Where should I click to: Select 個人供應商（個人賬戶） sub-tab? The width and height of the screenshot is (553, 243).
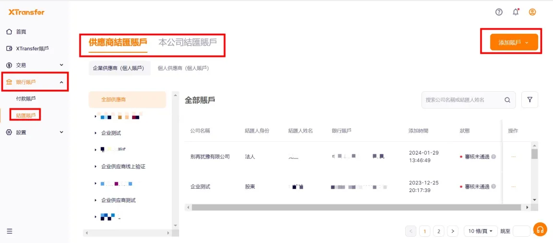183,68
